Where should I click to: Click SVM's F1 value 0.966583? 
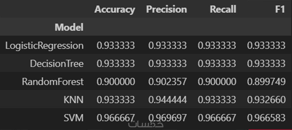(x=266, y=118)
